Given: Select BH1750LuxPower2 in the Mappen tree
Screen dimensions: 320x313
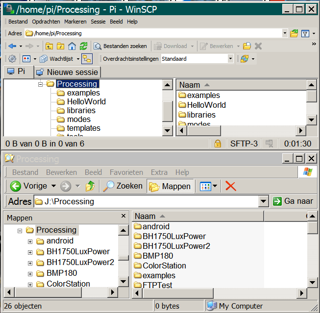Looking at the screenshot, I should (x=80, y=263).
